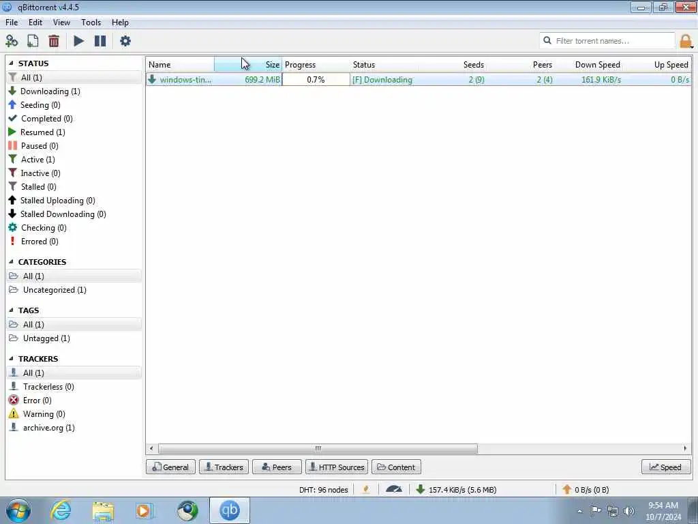
Task: Click the download speed status 157.4 KiB/s
Action: coord(457,490)
